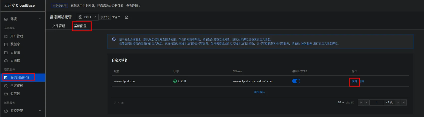
Task: Open 内容审核 in the sidebar
Action: (x=17, y=86)
